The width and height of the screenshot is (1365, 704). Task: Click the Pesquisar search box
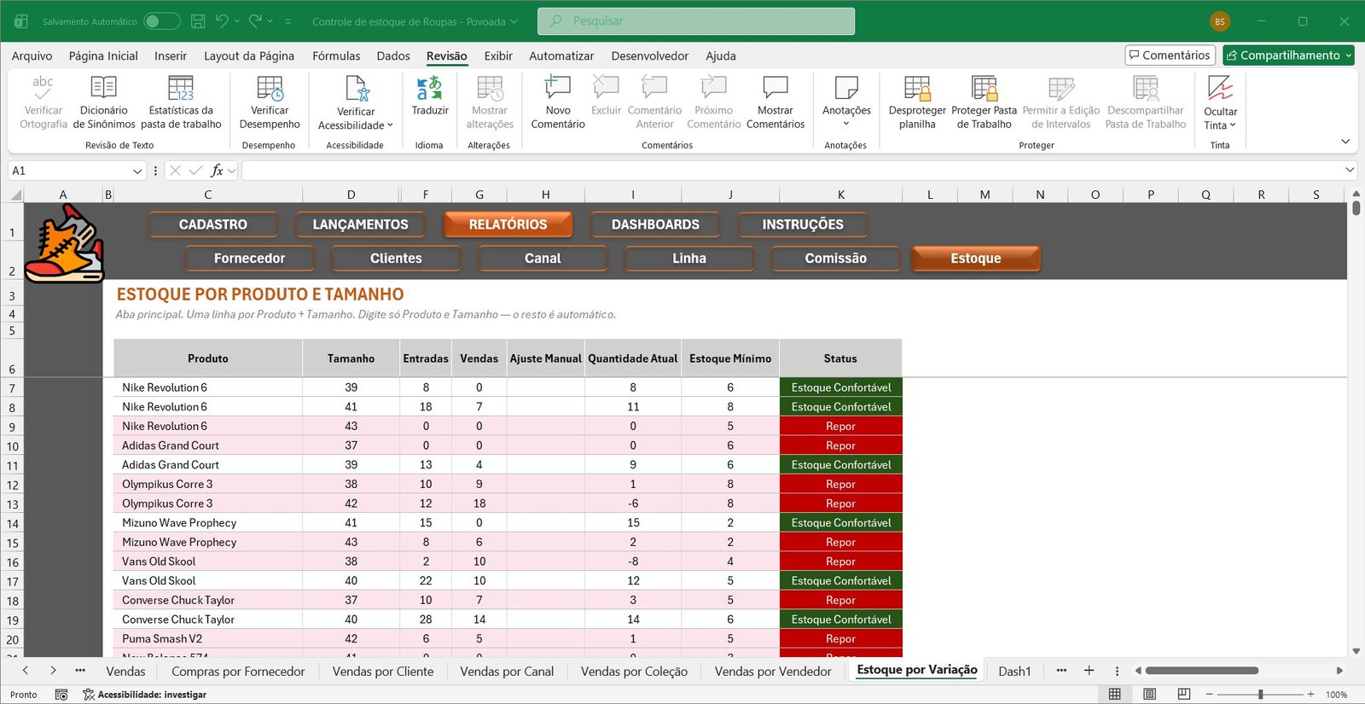click(x=696, y=21)
